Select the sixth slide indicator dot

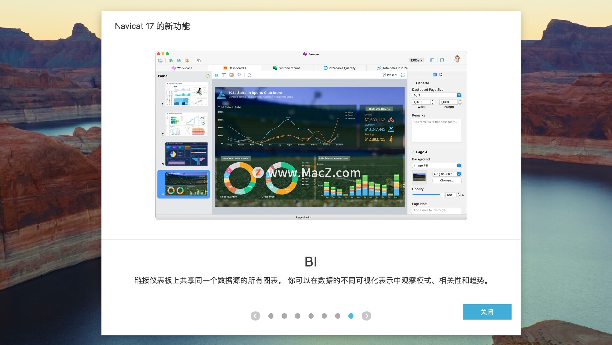click(338, 316)
